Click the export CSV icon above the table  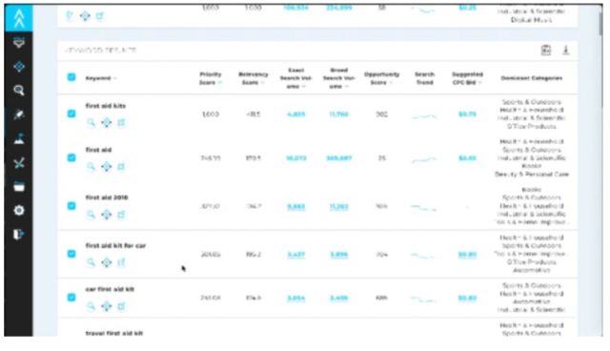[x=546, y=51]
